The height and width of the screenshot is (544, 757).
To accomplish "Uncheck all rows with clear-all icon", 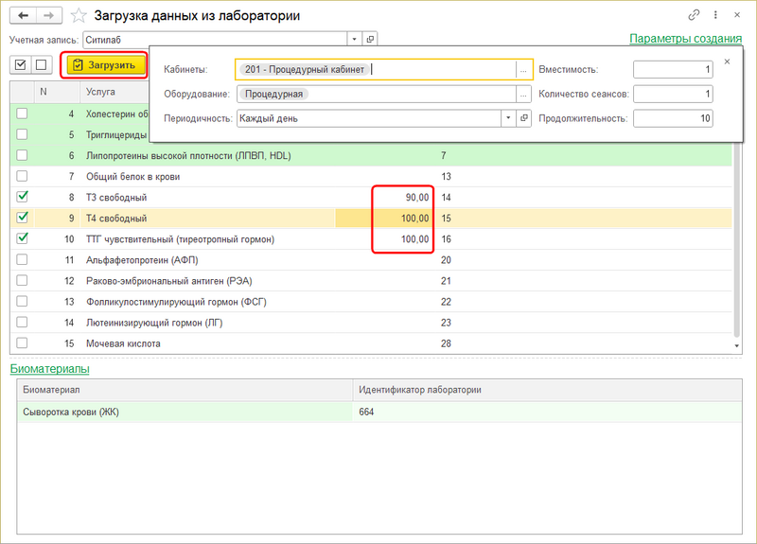I will click(41, 64).
